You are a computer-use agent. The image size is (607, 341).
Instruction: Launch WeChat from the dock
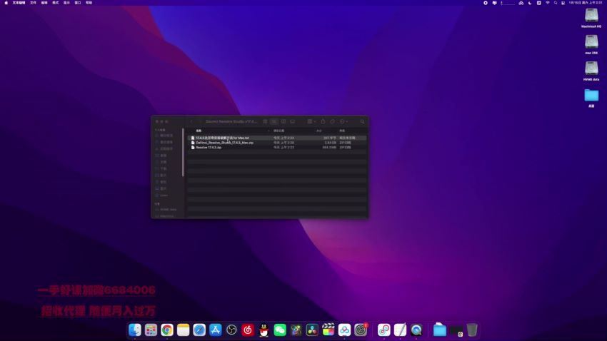(280, 330)
